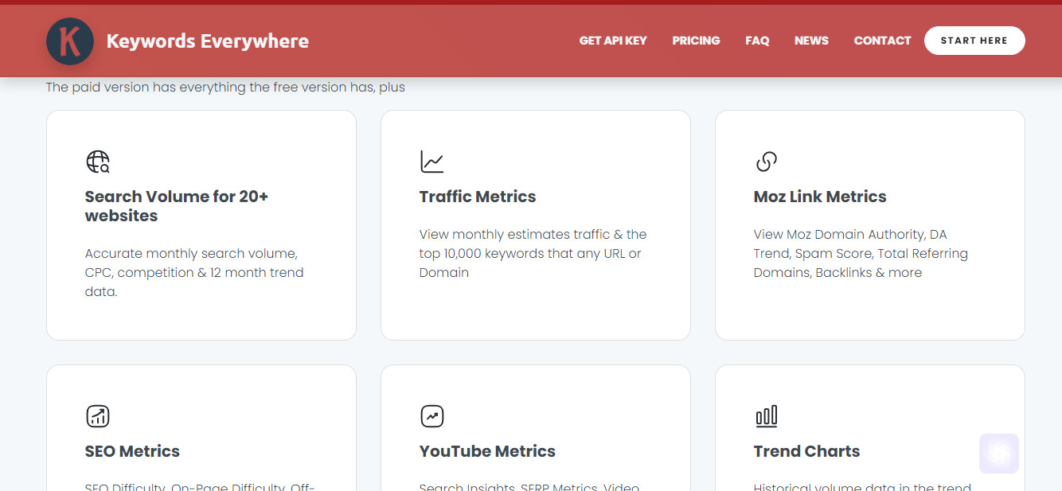Click the 'View Moz Domain Authority' description
Viewport: 1062px width, 491px height.
861,253
